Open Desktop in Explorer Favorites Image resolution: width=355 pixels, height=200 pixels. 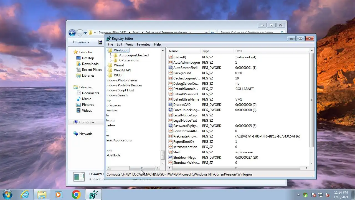[x=88, y=58]
